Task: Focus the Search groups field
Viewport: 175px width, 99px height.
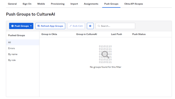Action: [115, 26]
